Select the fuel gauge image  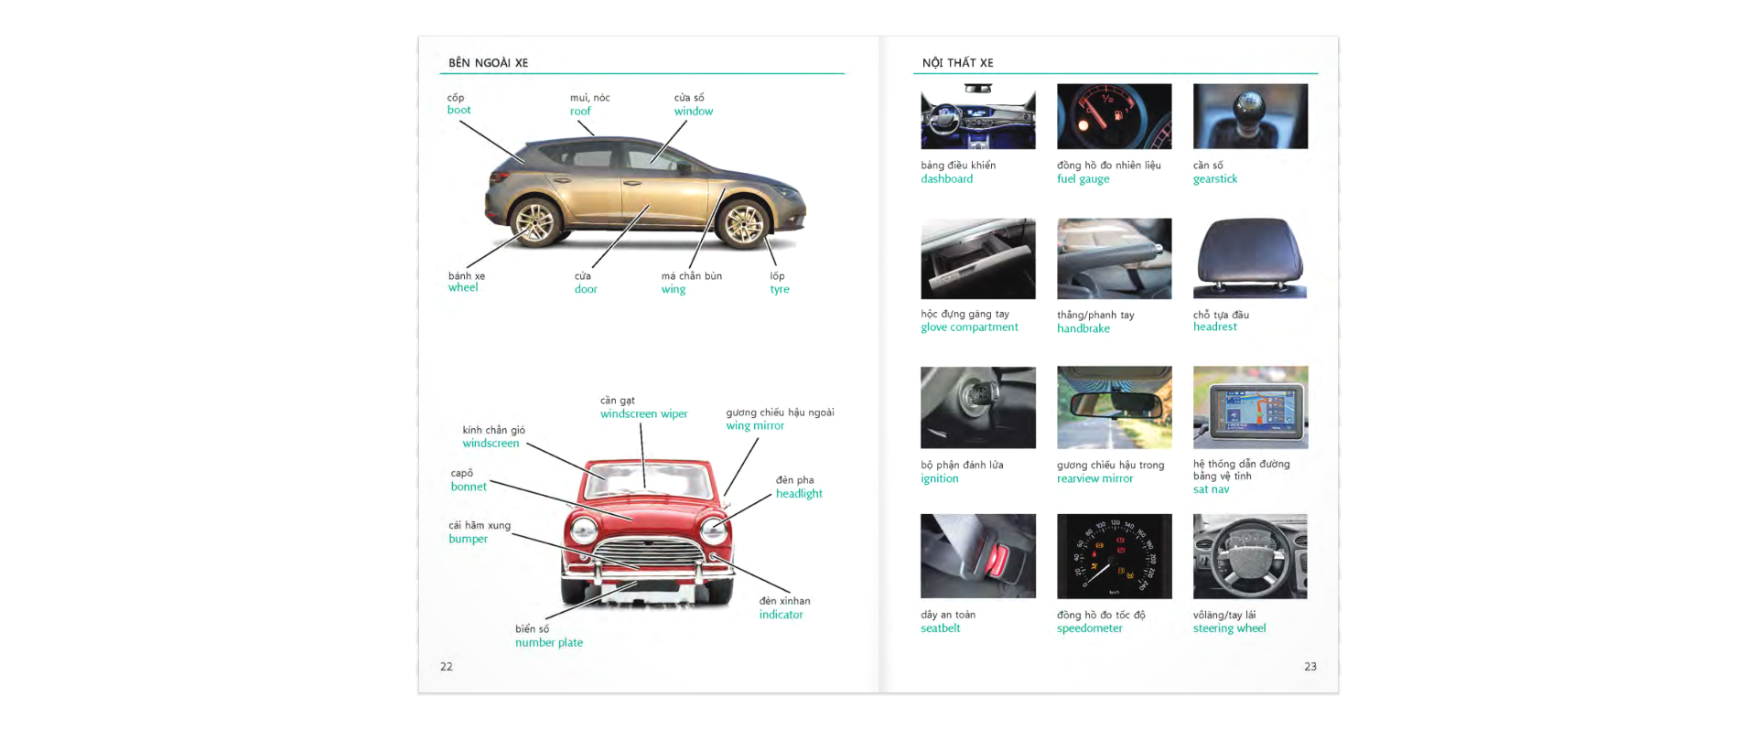1114,116
